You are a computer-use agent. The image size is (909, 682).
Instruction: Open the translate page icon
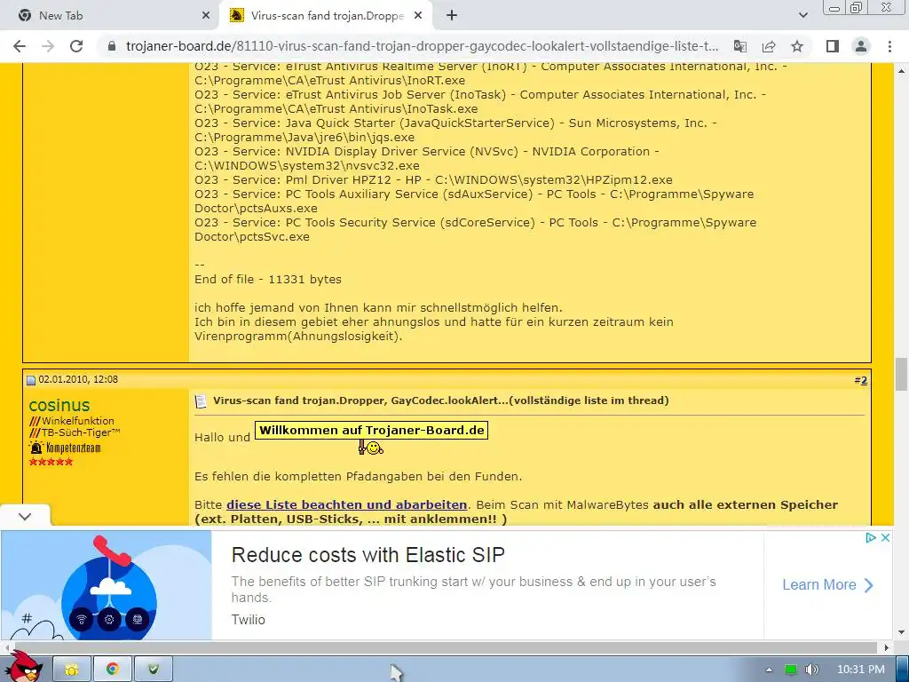(x=740, y=46)
